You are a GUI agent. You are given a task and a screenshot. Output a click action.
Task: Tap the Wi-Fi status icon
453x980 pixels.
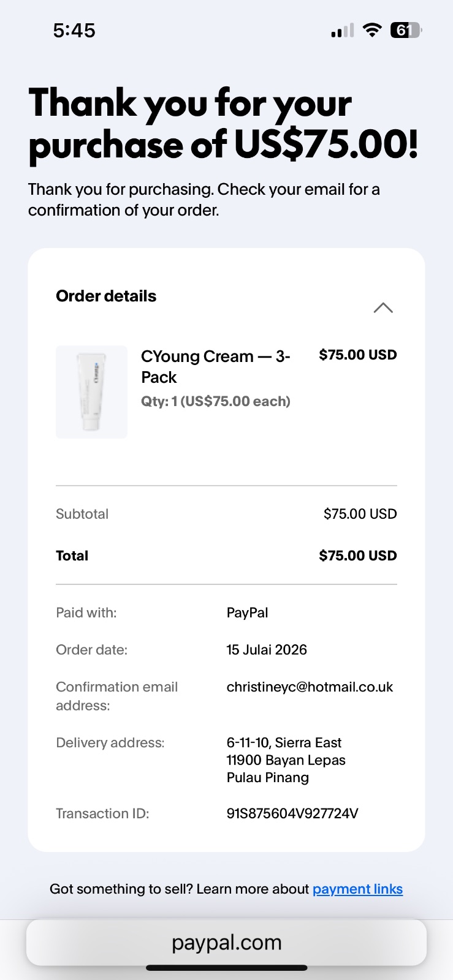(x=372, y=30)
